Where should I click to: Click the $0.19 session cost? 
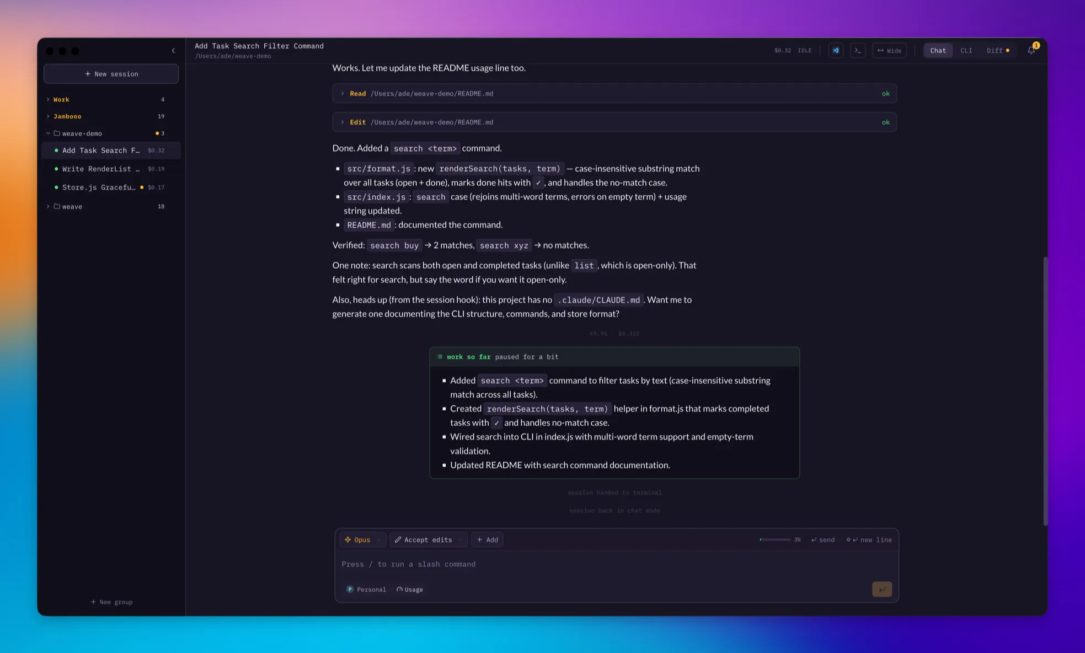pyautogui.click(x=156, y=169)
